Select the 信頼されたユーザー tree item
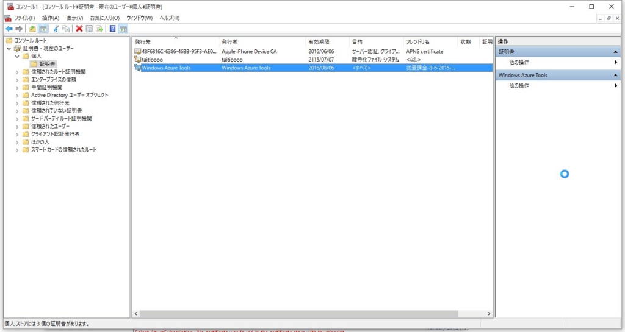625x332 pixels. 50,126
